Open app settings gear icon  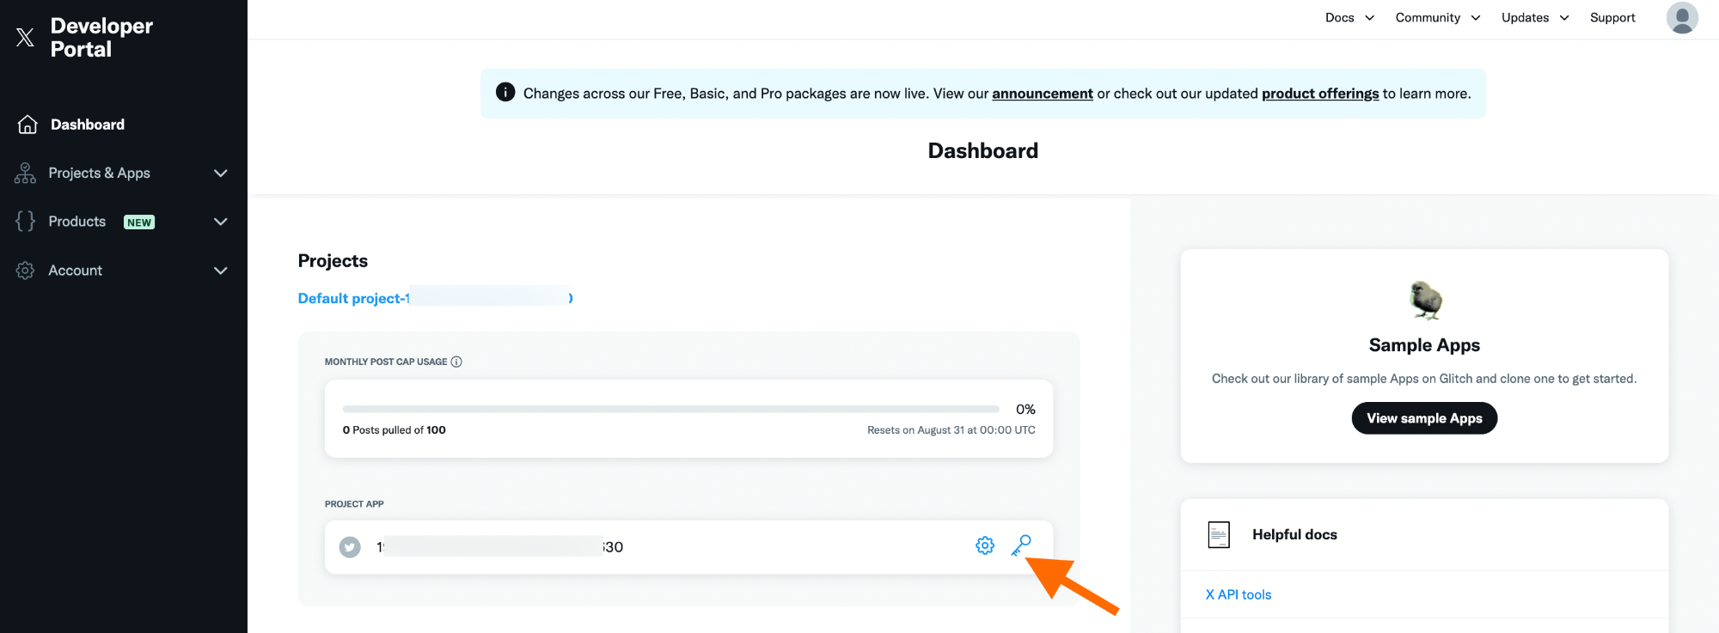(985, 545)
